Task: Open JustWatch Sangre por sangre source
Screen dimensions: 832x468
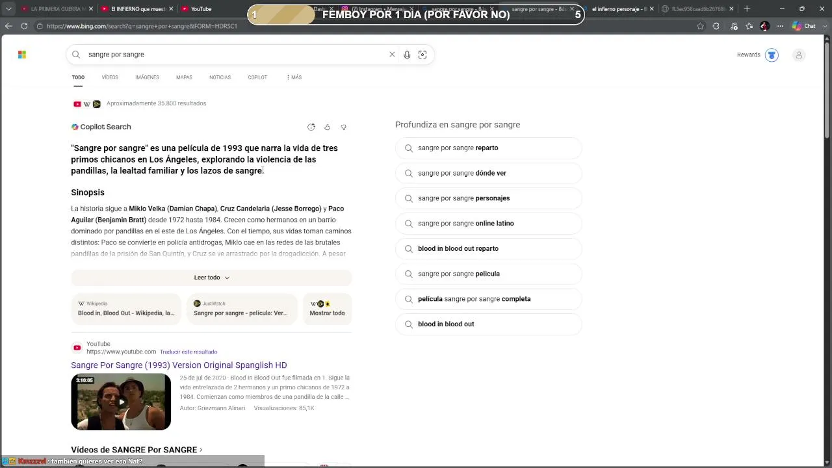Action: [242, 309]
